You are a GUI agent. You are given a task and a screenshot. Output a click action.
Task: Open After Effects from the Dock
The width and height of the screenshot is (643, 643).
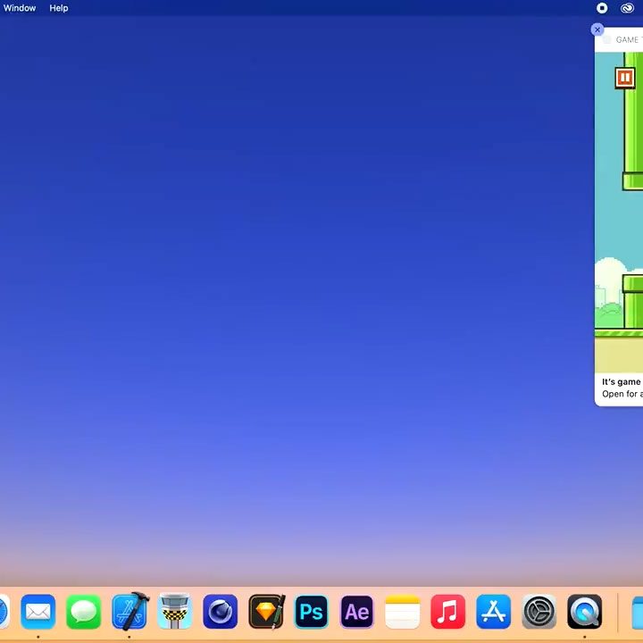tap(356, 612)
